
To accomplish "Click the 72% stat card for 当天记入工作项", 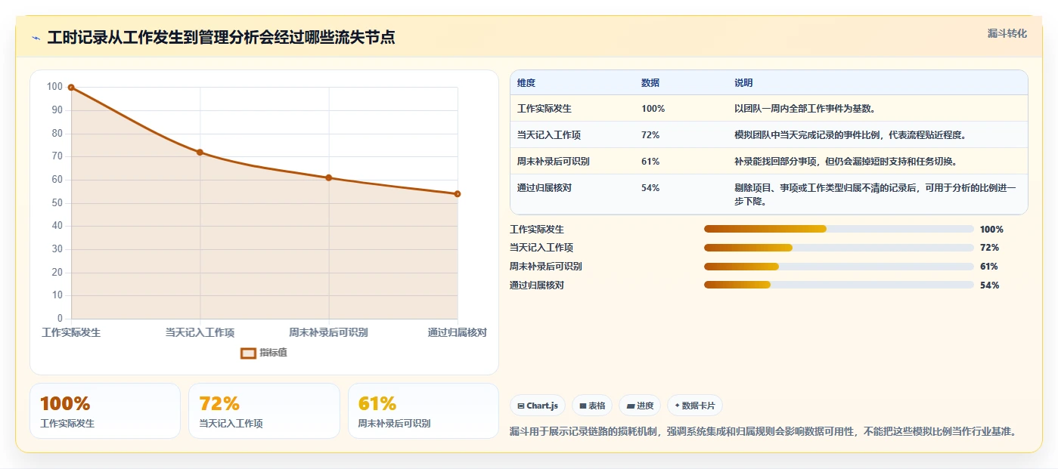I will tap(264, 411).
